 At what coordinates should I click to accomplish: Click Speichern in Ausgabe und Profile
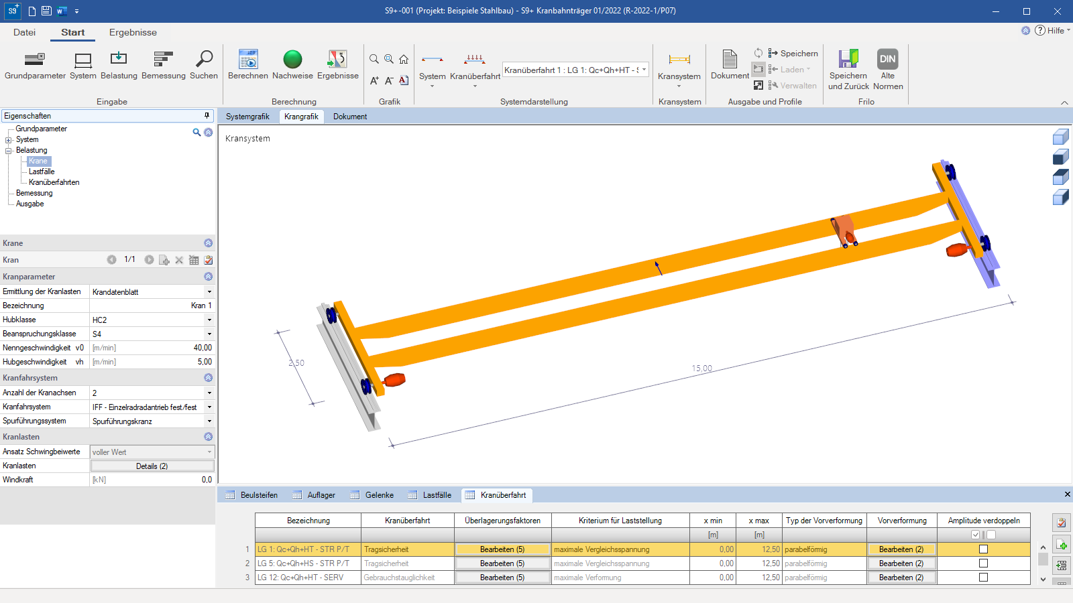point(793,53)
